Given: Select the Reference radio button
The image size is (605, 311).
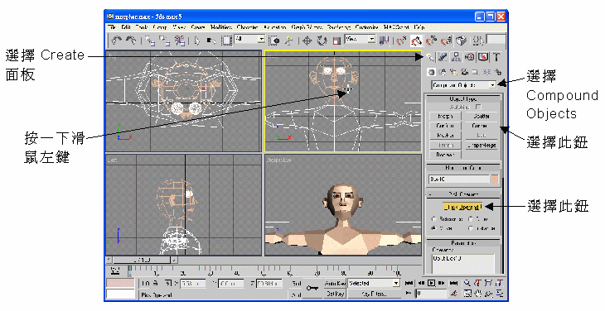Looking at the screenshot, I should pos(433,219).
